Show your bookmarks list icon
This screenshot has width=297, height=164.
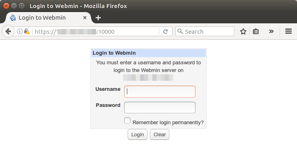point(256,31)
